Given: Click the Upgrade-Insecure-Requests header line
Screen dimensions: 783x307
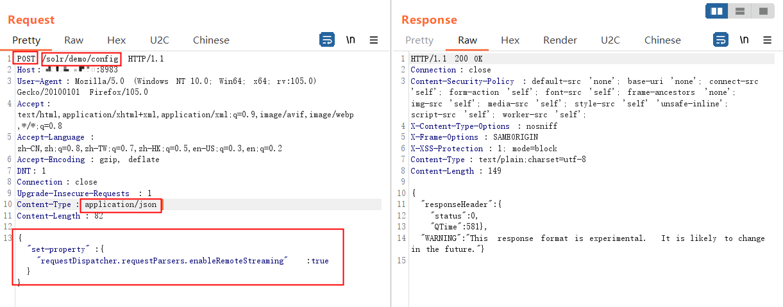Looking at the screenshot, I should click(x=84, y=193).
